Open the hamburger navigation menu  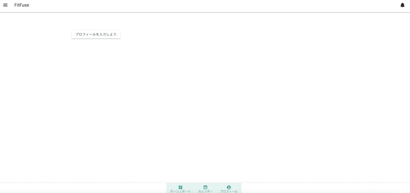tap(5, 5)
